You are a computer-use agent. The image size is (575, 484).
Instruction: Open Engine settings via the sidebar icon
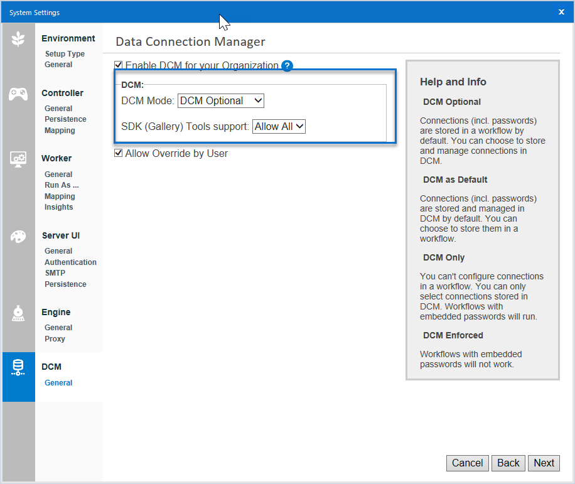[x=18, y=312]
